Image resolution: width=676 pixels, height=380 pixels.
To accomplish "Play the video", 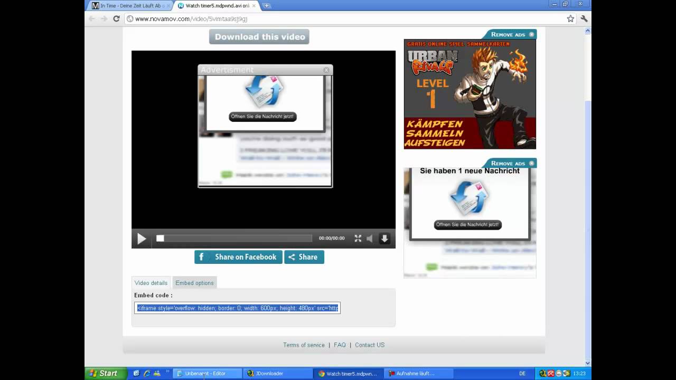I will point(142,239).
